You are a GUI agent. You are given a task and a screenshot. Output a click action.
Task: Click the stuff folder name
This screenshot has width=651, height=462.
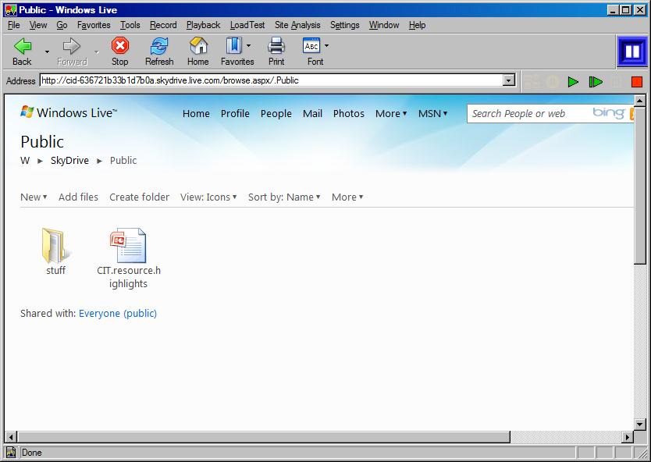(x=55, y=270)
